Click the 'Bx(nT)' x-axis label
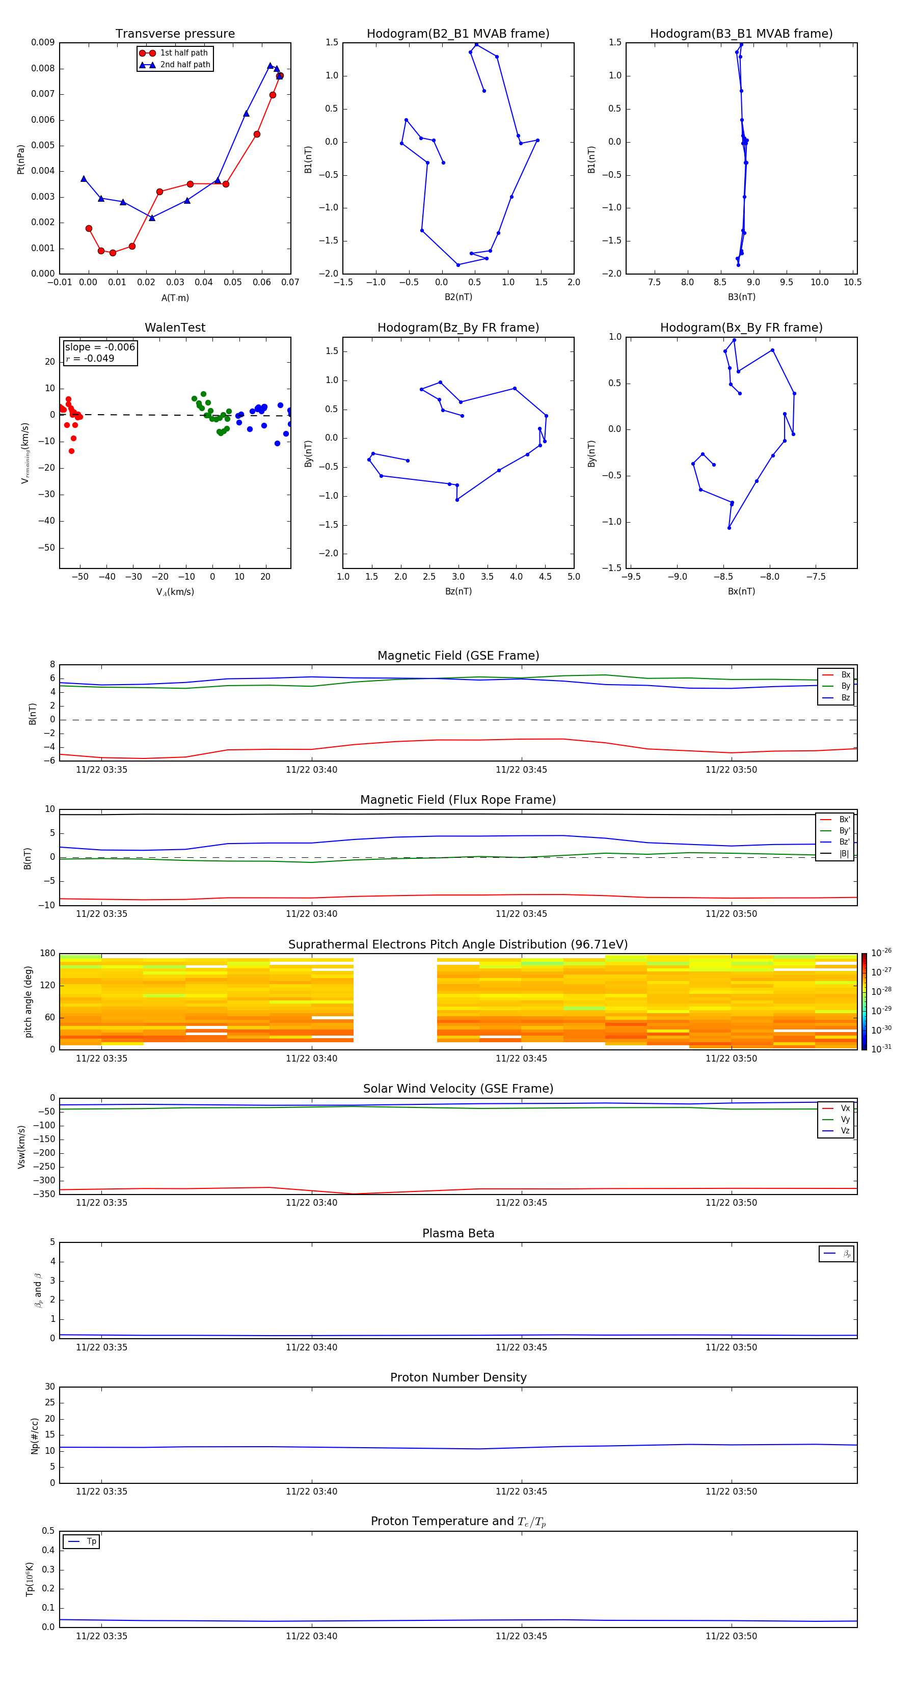 [741, 591]
